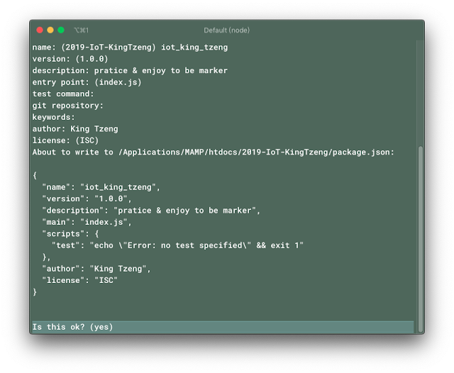Click the 'keywords:' prompt line
This screenshot has height=373, width=454.
(54, 117)
